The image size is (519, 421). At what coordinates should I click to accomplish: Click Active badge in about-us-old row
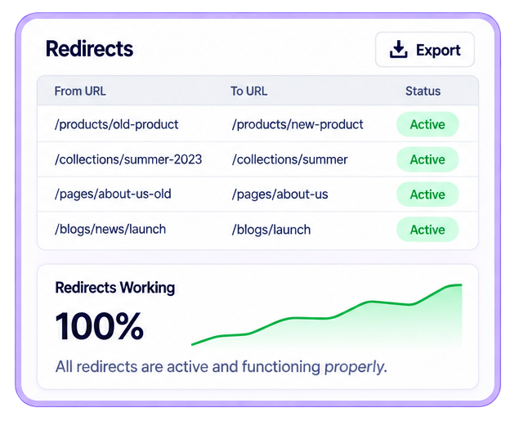[427, 195]
